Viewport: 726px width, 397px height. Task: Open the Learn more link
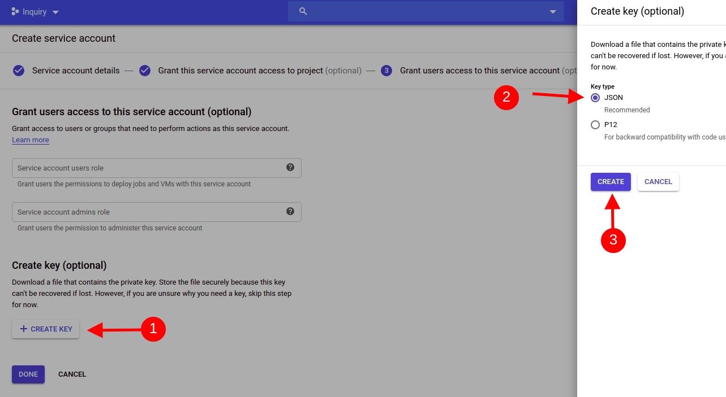click(30, 139)
